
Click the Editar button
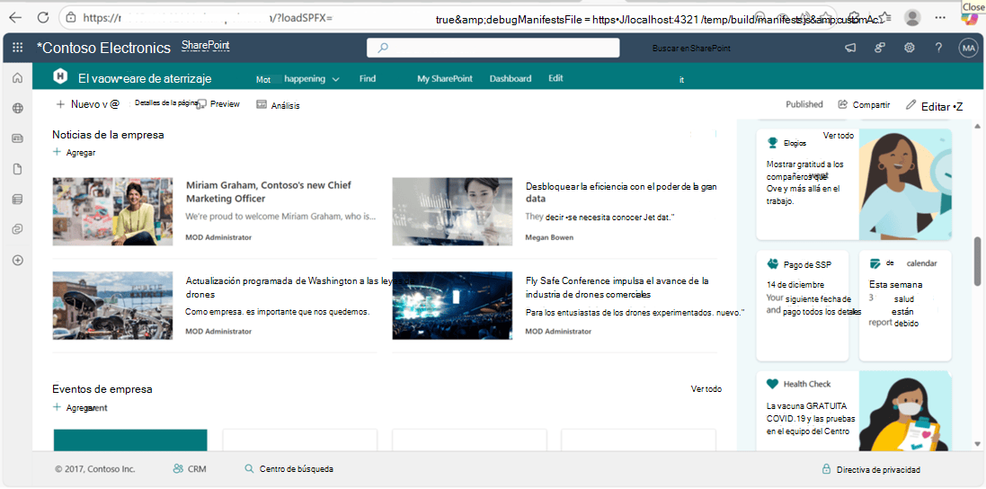coord(934,105)
